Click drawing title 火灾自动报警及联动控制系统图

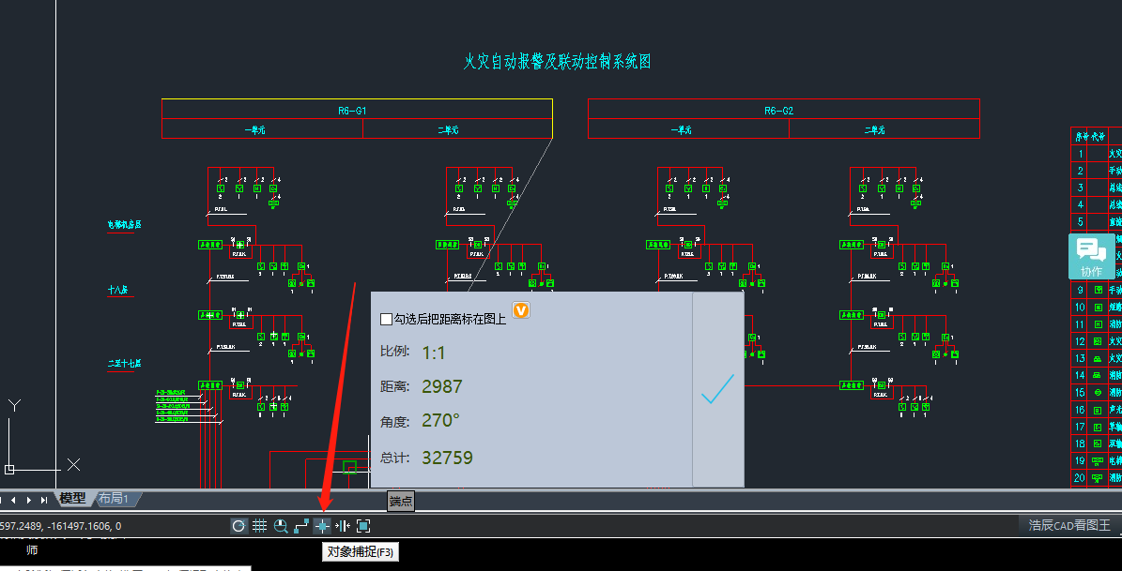[558, 62]
